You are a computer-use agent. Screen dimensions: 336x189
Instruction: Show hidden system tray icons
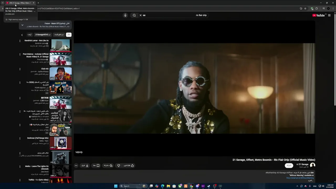coord(297,186)
